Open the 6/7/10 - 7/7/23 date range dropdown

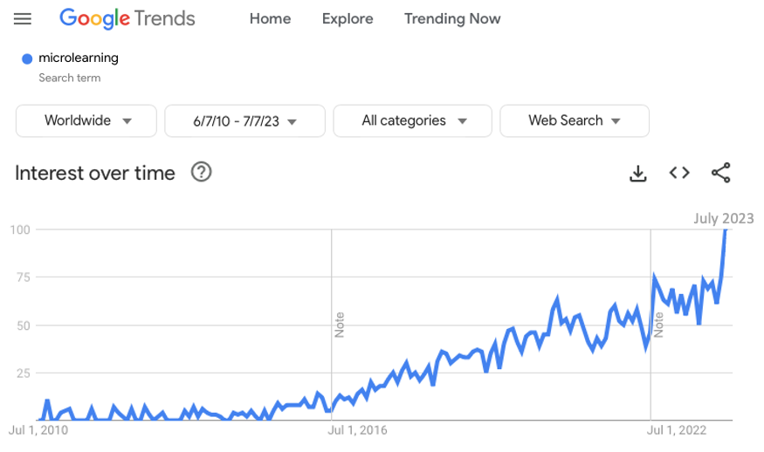[245, 120]
